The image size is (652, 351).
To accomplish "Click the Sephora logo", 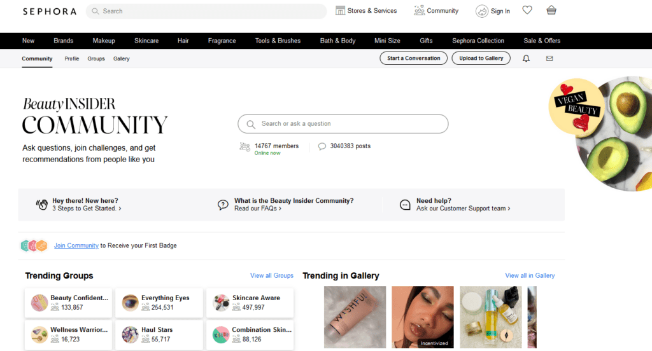I will (49, 11).
